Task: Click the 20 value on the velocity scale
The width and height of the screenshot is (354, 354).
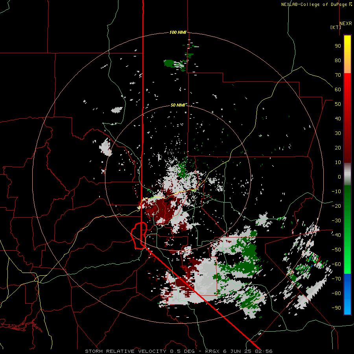Action: (338, 148)
